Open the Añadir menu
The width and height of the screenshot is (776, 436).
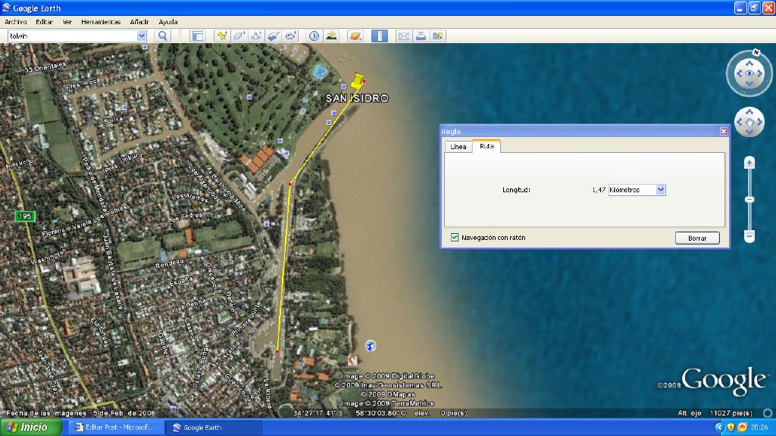[x=139, y=22]
